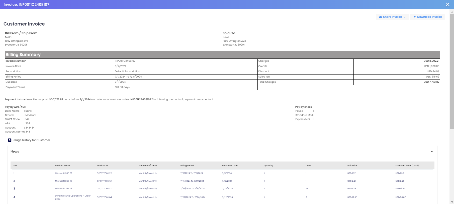Screen dimensions: 454x204
Task: Click billing period 7/22/2024 To 7/31/2024
Action: click(193, 188)
